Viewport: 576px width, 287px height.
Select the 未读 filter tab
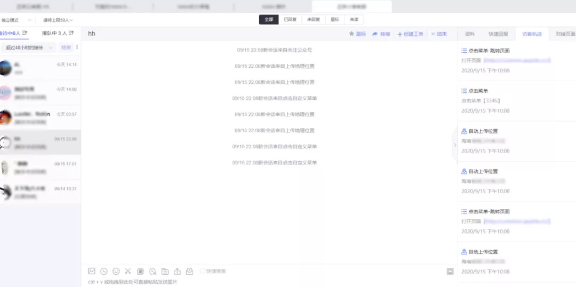point(354,20)
